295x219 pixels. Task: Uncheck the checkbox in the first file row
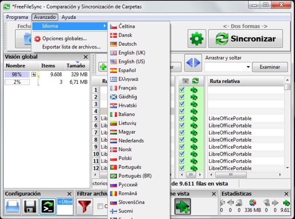[182, 90]
